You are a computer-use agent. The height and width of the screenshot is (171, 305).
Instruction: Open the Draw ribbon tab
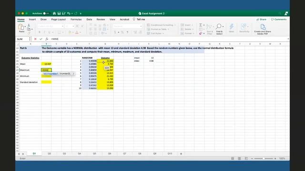tap(43, 19)
